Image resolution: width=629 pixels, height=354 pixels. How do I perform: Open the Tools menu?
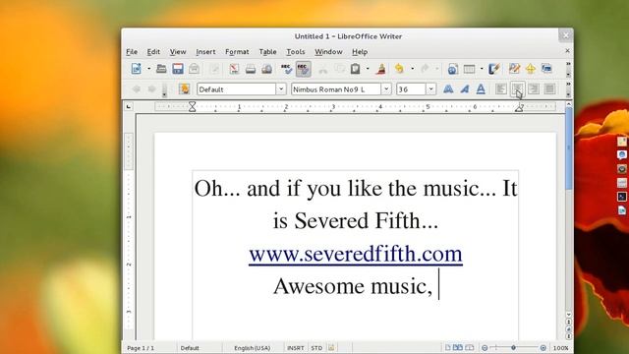296,52
